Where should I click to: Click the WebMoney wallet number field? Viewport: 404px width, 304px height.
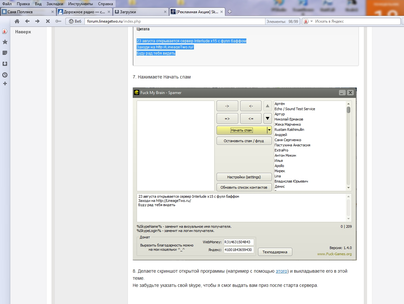[239, 242]
